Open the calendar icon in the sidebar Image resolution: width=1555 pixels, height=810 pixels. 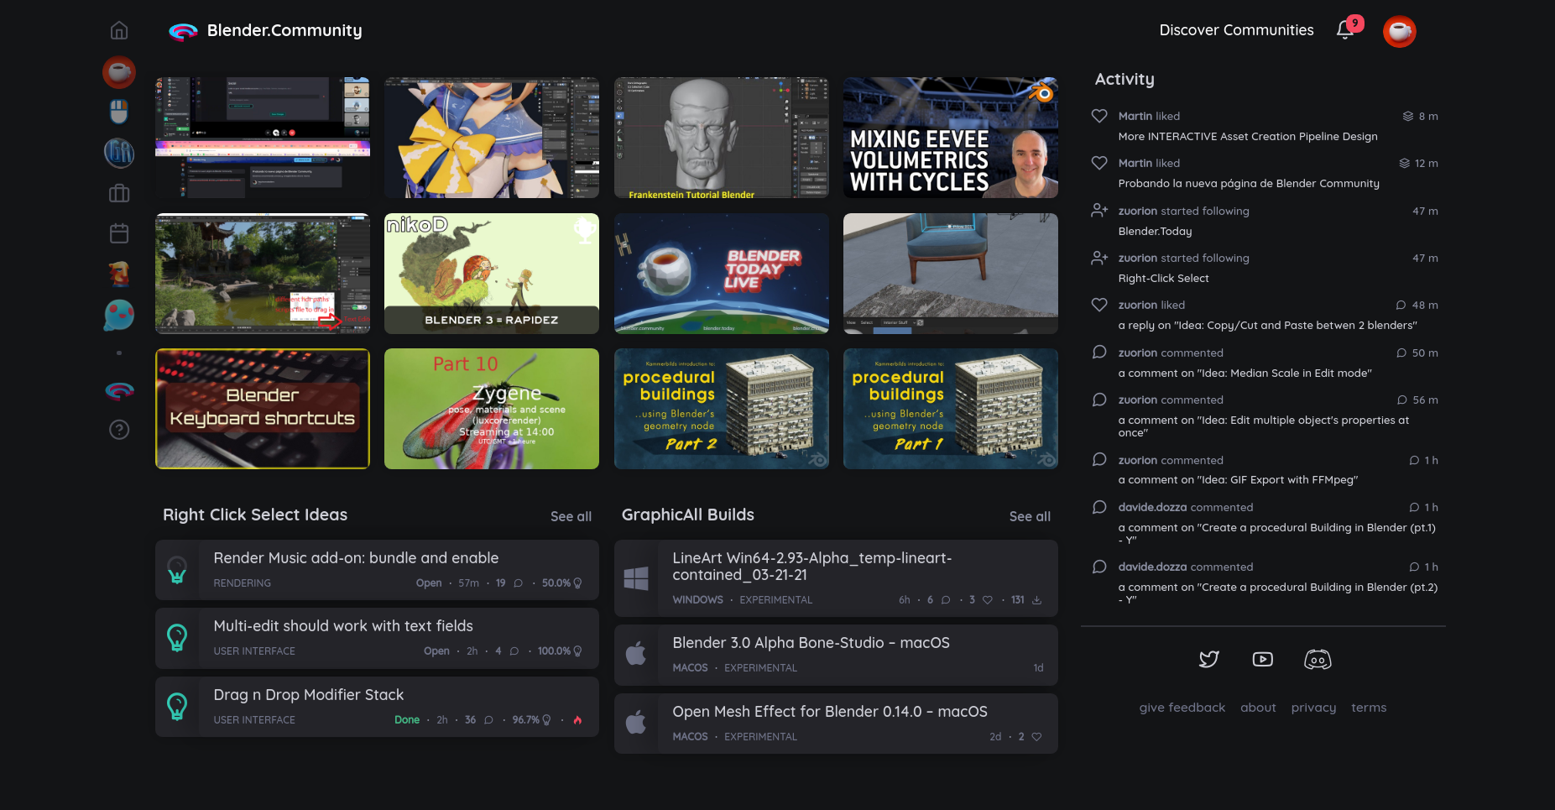tap(119, 233)
